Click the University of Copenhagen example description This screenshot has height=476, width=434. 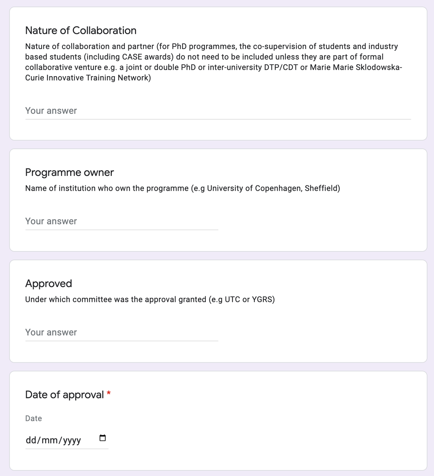tap(183, 188)
